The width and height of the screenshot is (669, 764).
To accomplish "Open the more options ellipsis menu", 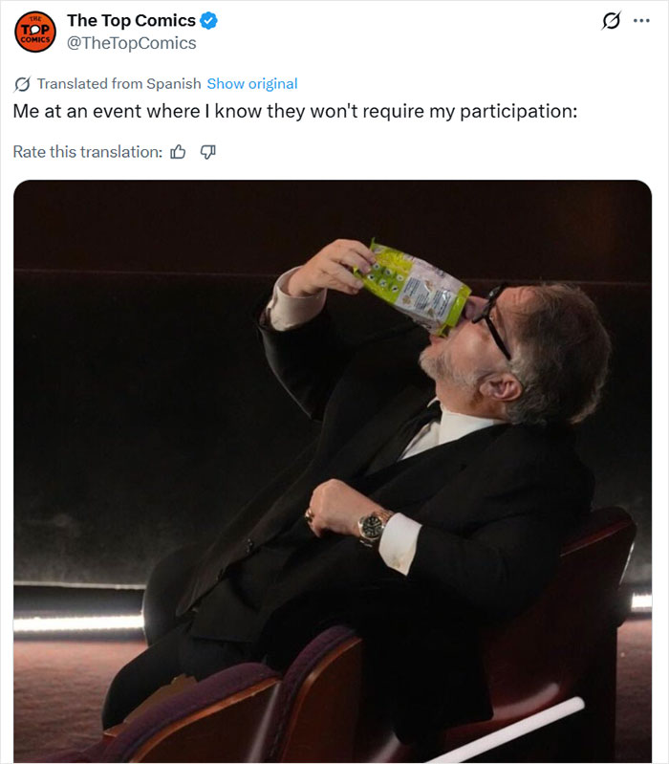I will tap(641, 21).
